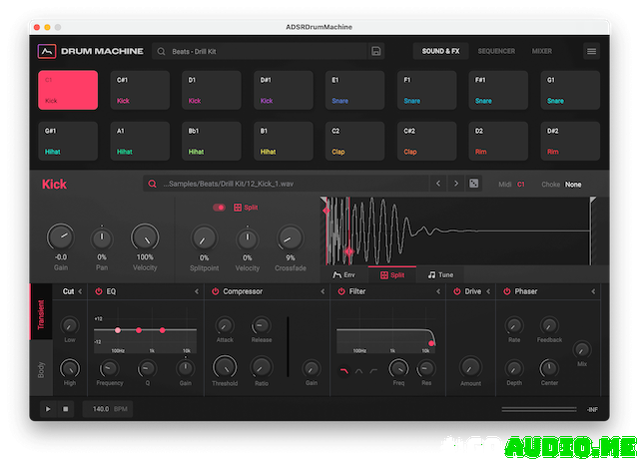Load the previous sample with left arrow
The height and width of the screenshot is (460, 639).
click(437, 184)
